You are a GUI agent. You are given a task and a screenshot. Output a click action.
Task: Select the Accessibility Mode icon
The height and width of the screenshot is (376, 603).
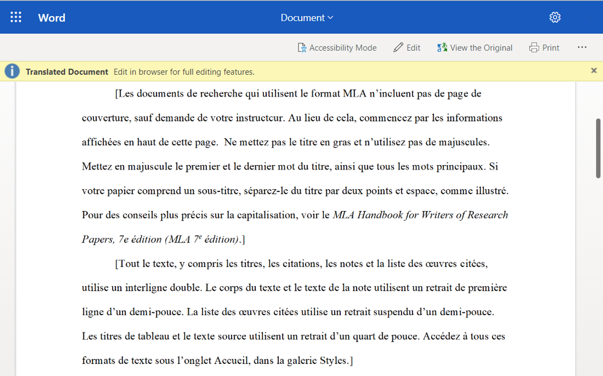(302, 47)
